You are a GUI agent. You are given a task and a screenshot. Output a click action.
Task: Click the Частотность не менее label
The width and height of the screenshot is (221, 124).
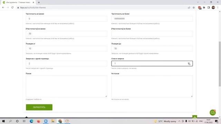[x=35, y=14]
